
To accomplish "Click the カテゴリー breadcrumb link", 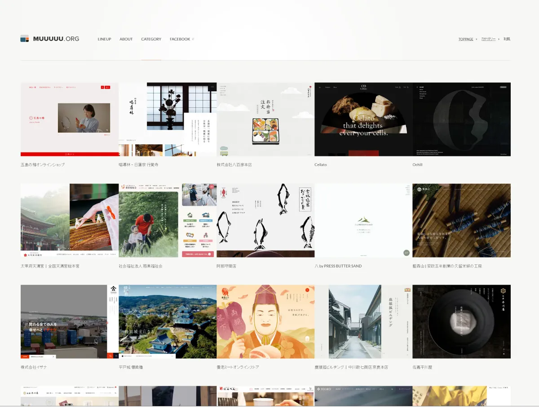I will pyautogui.click(x=488, y=39).
